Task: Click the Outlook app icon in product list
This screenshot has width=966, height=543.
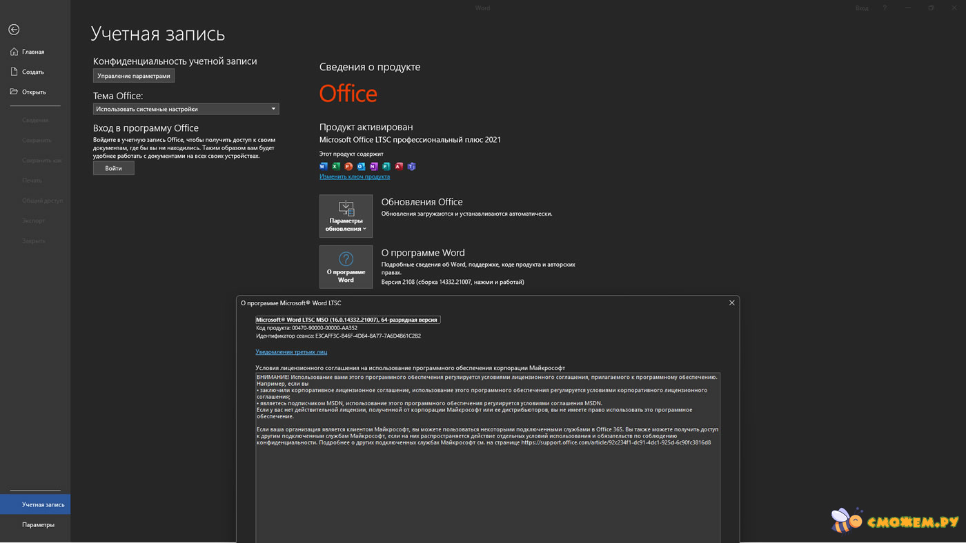Action: coord(361,166)
